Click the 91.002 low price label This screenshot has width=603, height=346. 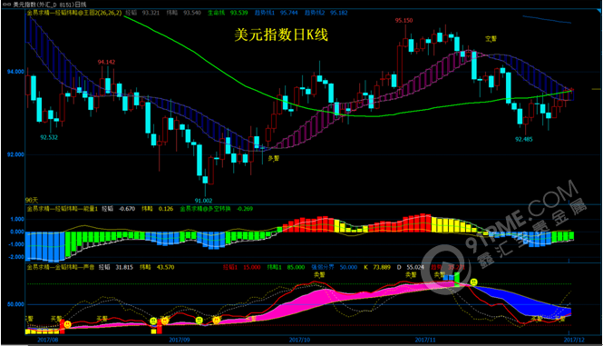[x=203, y=201]
